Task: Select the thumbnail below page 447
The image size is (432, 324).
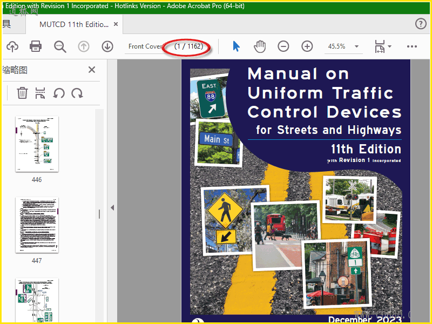Action: [x=37, y=300]
